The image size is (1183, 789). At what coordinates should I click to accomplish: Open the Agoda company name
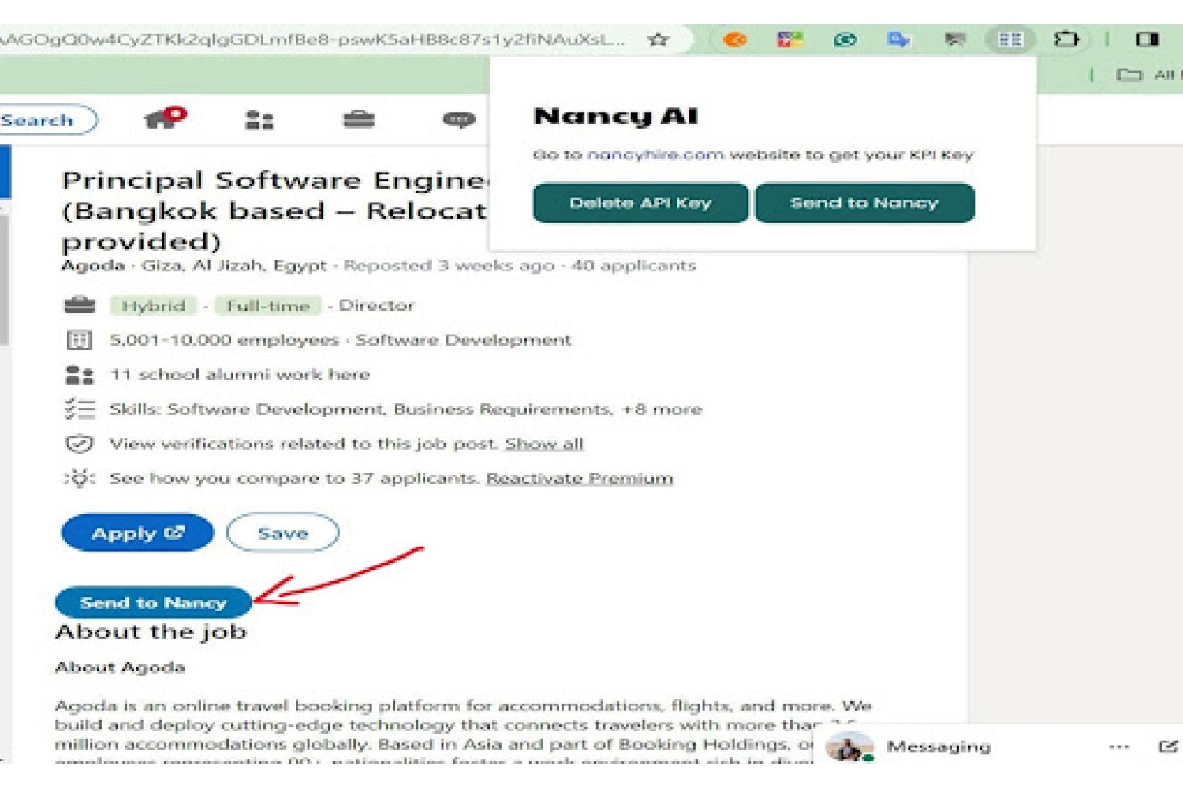coord(93,266)
